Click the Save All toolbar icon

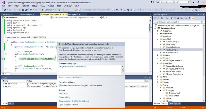click(26, 10)
